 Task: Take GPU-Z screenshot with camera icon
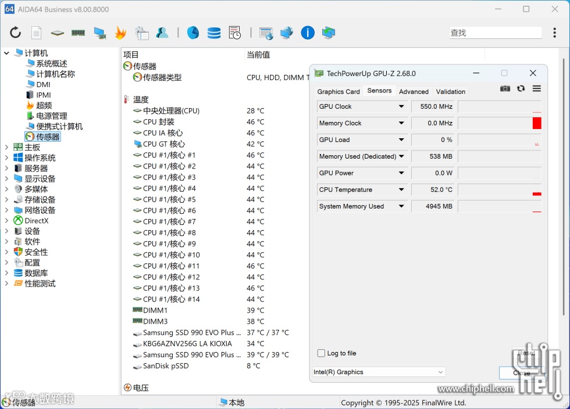(505, 89)
